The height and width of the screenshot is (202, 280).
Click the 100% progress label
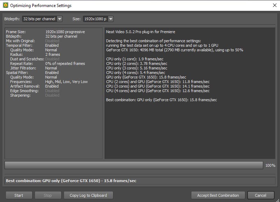pyautogui.click(x=270, y=165)
